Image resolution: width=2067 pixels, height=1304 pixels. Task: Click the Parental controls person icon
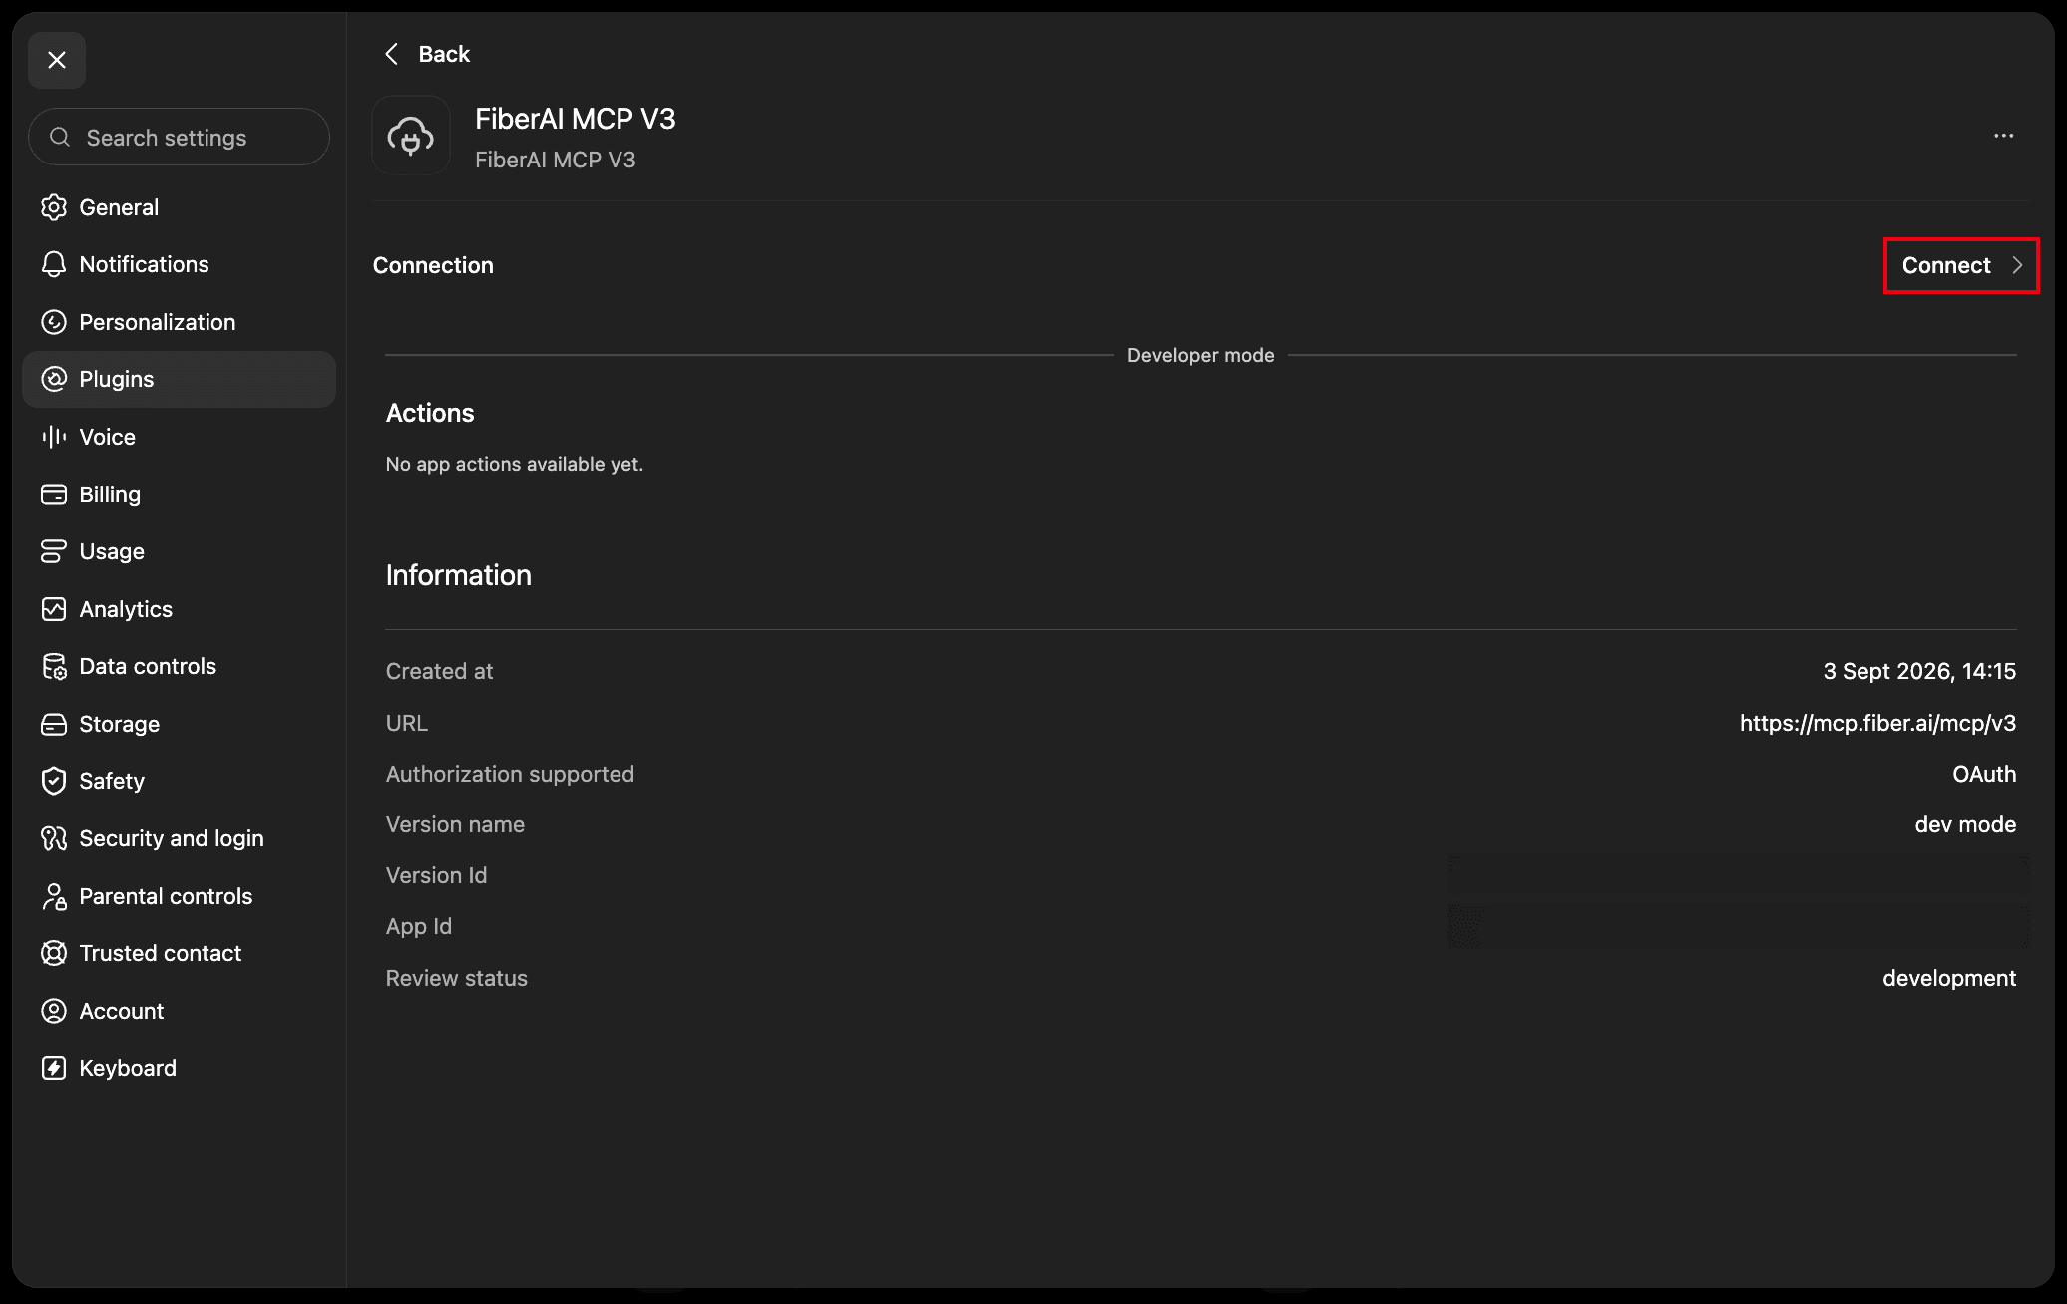pyautogui.click(x=54, y=896)
